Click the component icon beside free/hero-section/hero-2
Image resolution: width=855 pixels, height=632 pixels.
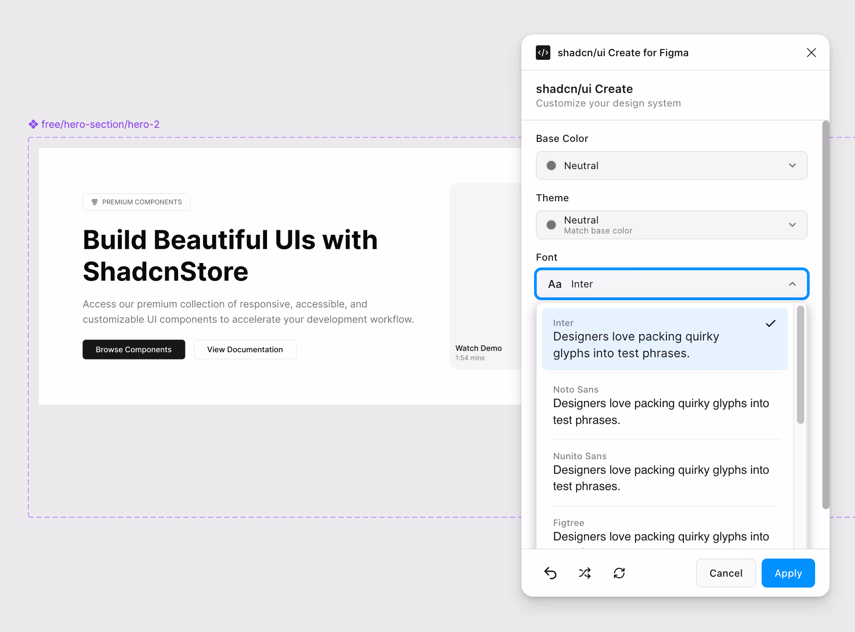[33, 124]
